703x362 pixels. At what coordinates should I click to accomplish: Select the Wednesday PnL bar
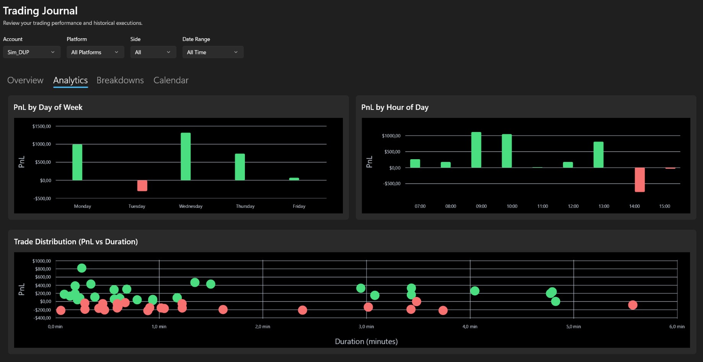(x=186, y=157)
